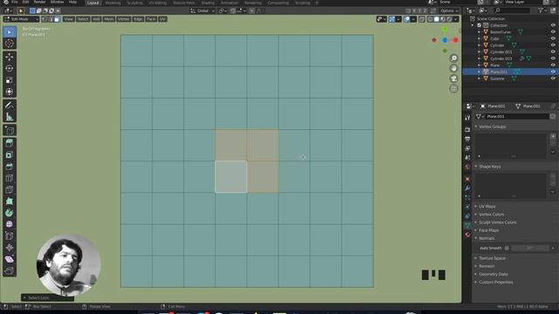Screen dimensions: 559x314
Task: Open the Modifiers wrench properties tab
Action: 467,188
